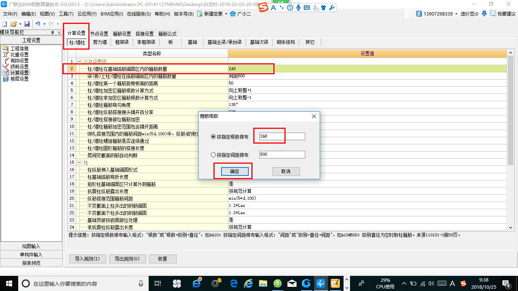Select 按指定间距排布 radio option
The image size is (518, 291).
click(213, 155)
